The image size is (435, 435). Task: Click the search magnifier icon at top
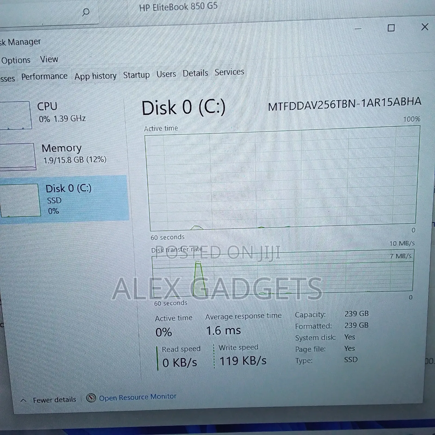(86, 12)
